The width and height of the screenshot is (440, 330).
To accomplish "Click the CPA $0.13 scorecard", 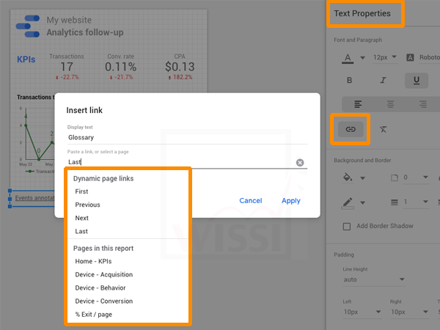I will tap(180, 67).
